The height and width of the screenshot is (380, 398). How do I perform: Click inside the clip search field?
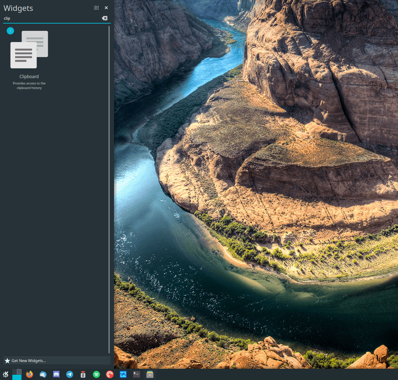coord(53,18)
